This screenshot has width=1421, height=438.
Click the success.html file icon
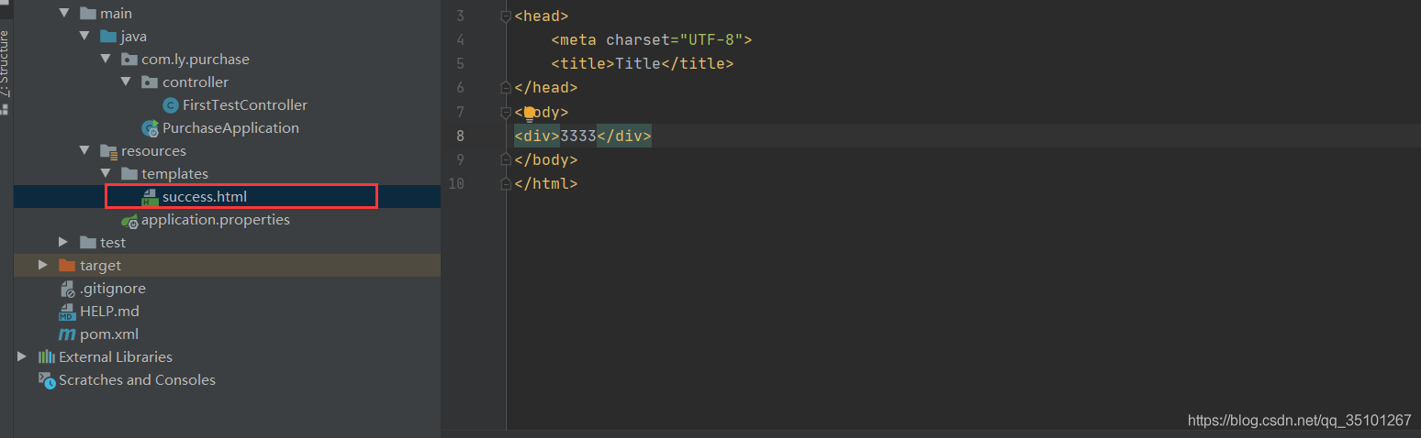150,197
